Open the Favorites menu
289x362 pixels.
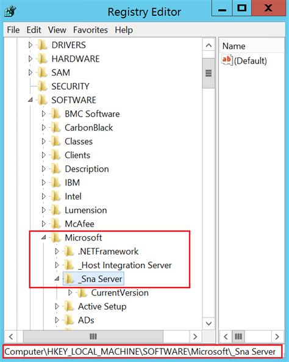pyautogui.click(x=90, y=30)
